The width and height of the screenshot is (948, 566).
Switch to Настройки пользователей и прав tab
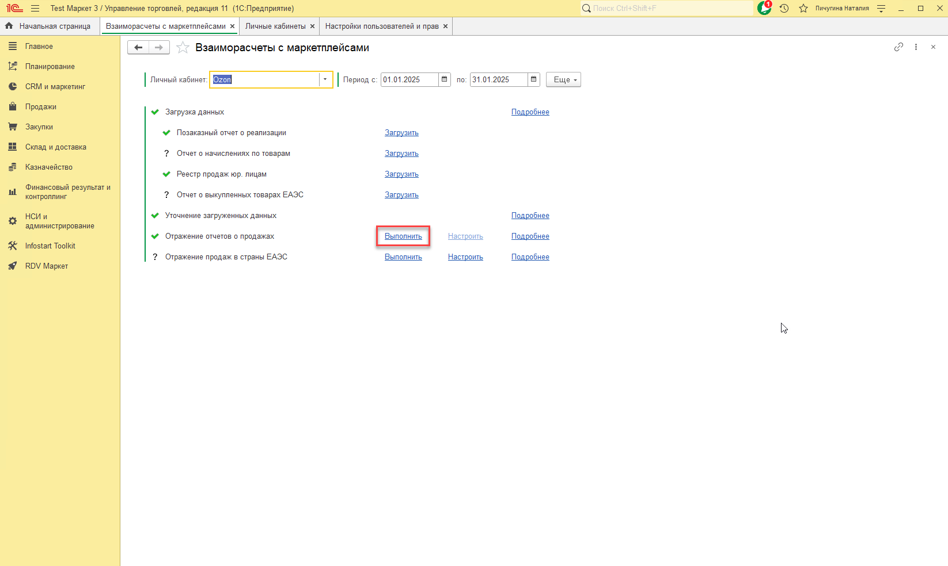(382, 26)
